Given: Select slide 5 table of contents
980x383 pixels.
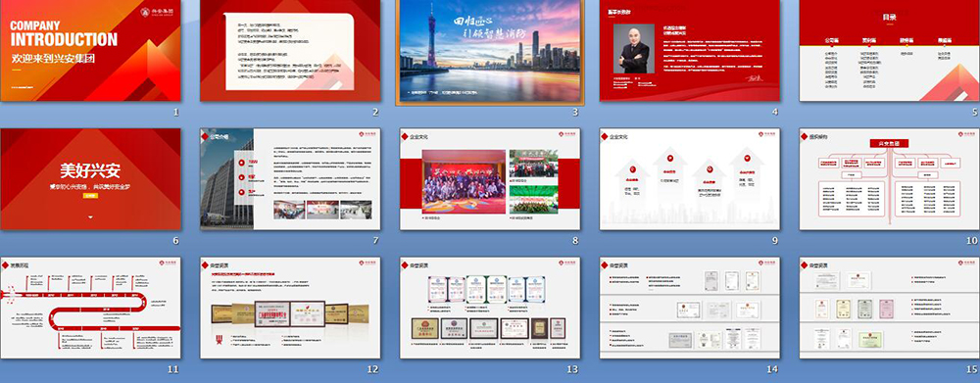Looking at the screenshot, I should point(890,50).
